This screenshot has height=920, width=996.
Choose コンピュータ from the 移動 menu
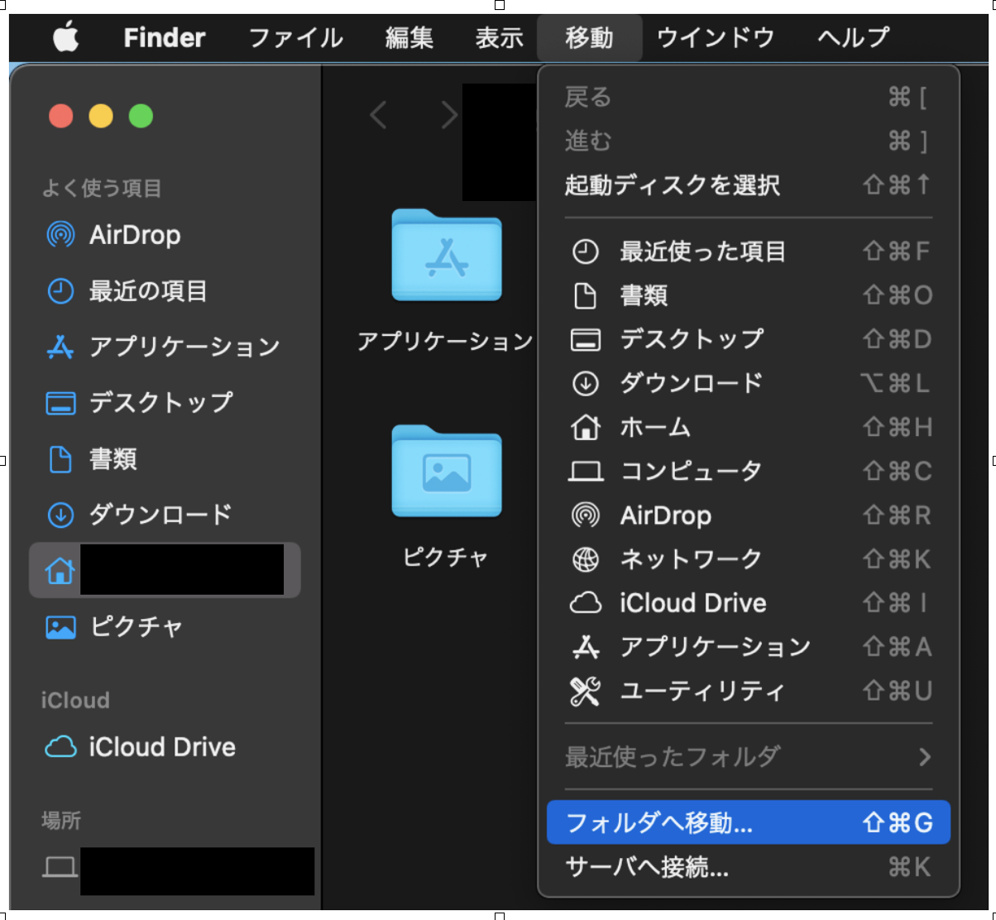749,471
